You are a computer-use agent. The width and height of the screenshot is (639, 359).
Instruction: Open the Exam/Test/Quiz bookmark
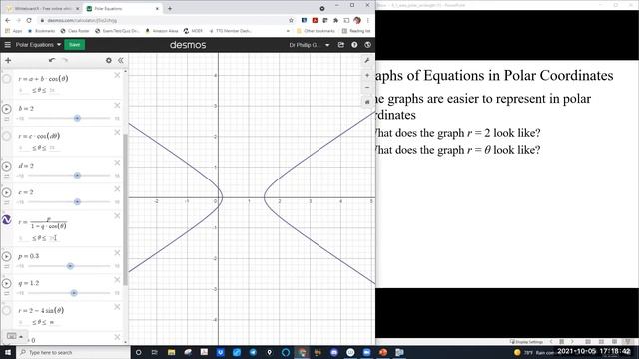tap(118, 31)
